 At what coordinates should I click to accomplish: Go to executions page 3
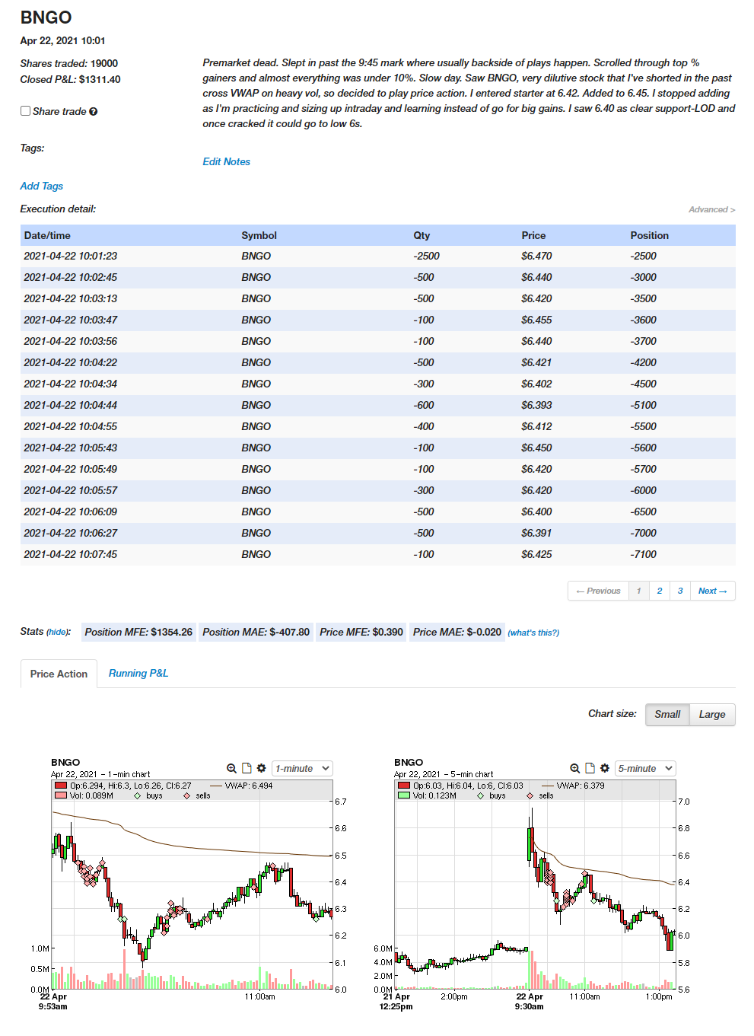tap(680, 591)
